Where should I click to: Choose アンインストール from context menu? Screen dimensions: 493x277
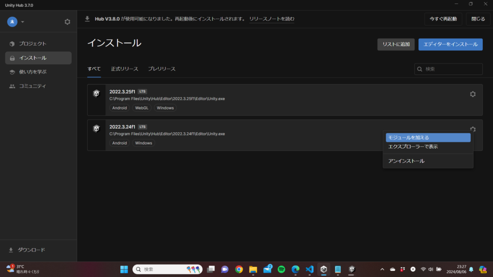[x=428, y=161]
